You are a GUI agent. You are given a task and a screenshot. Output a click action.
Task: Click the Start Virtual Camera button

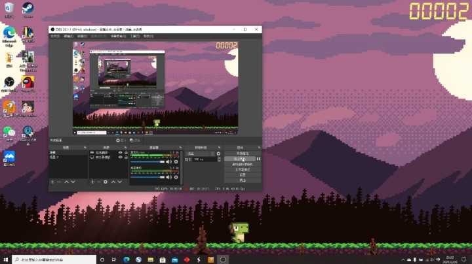point(243,164)
